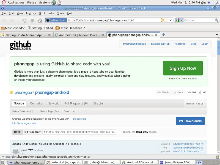Open the Getting Started bookmark
Viewport: 220px width, 165px height.
pyautogui.click(x=40, y=28)
